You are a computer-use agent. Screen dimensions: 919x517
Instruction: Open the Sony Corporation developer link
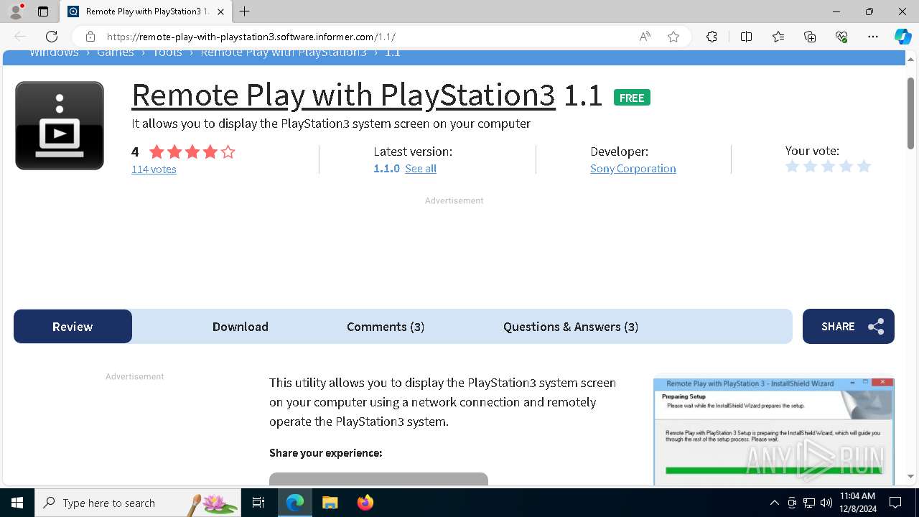[x=633, y=169]
